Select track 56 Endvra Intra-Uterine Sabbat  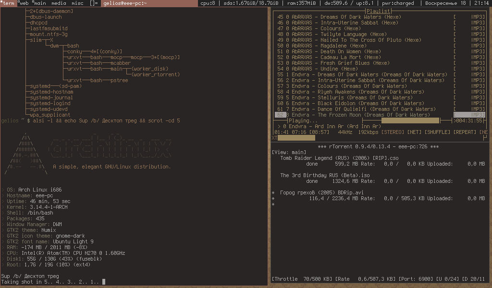[x=381, y=80]
